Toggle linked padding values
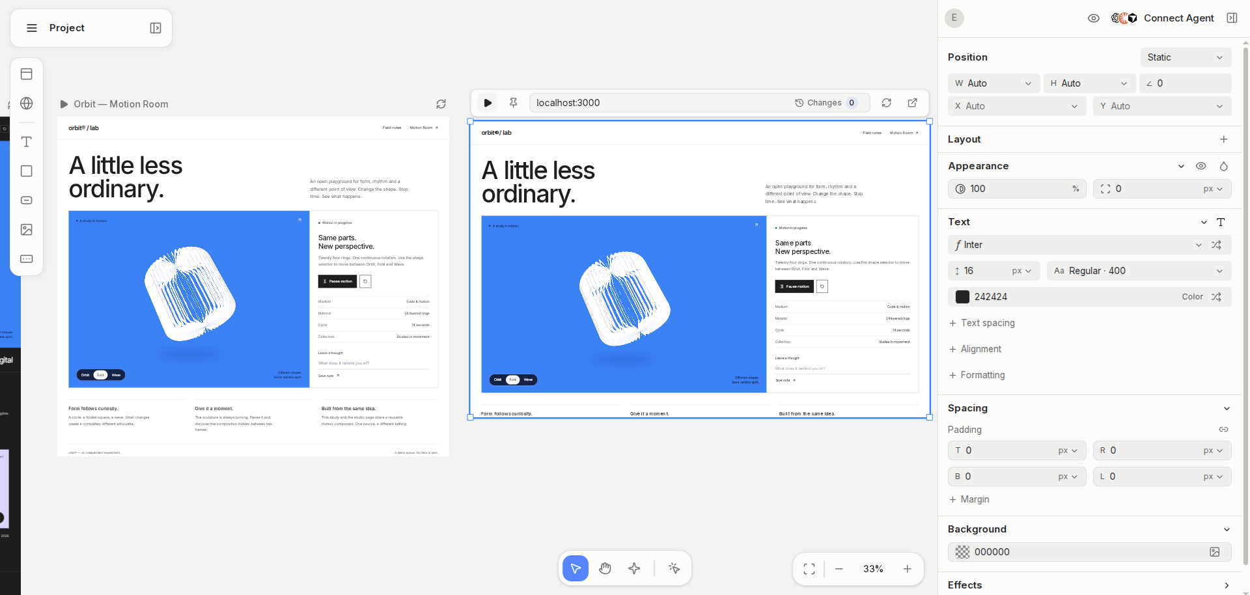The height and width of the screenshot is (595, 1250). click(x=1224, y=430)
